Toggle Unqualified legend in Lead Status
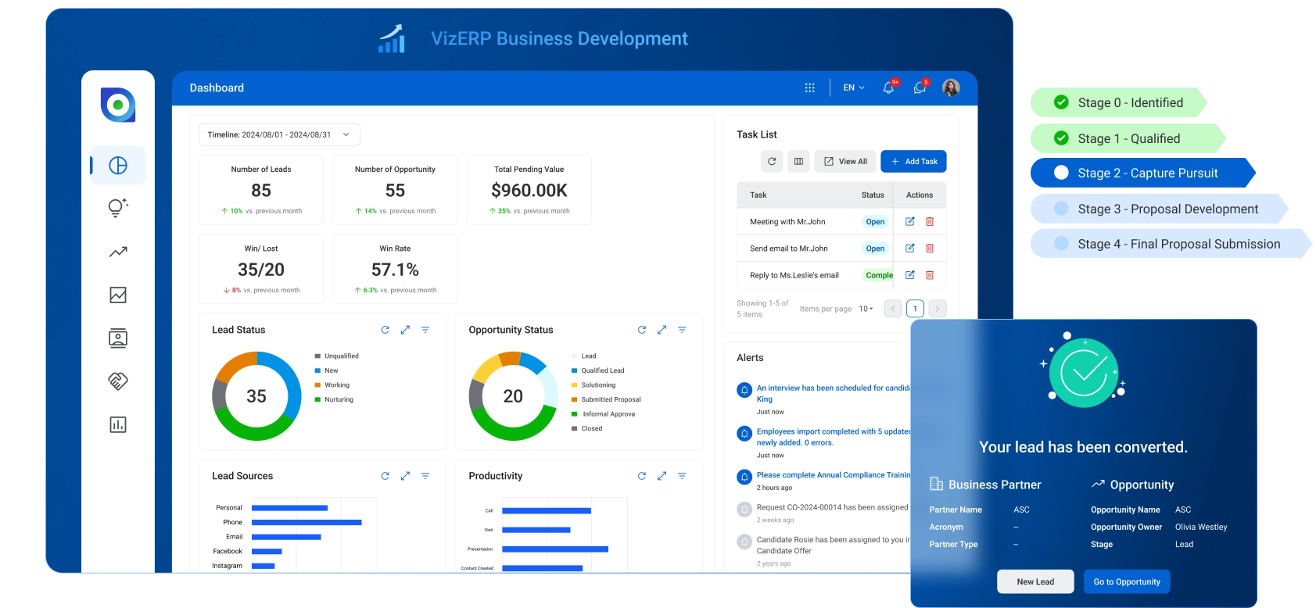The image size is (1316, 608). (337, 356)
